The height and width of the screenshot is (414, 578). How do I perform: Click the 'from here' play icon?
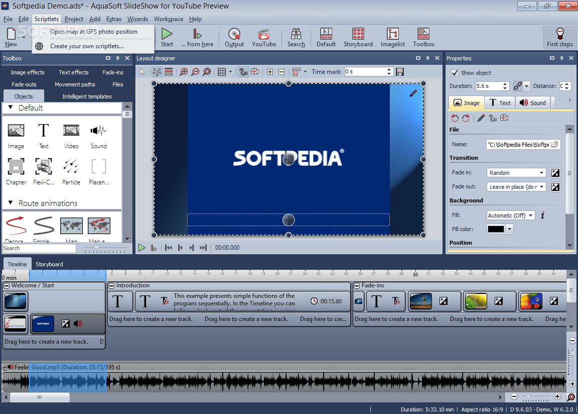coord(197,37)
